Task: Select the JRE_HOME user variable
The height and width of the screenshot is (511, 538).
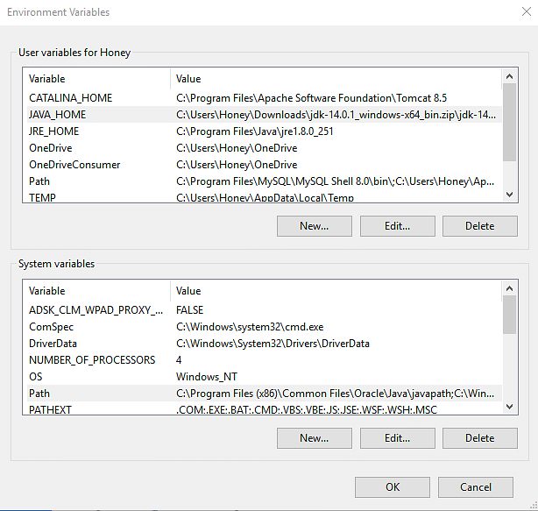Action: [x=265, y=131]
